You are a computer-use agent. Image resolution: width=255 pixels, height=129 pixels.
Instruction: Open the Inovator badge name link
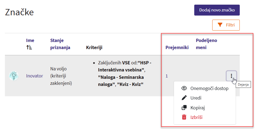coord(35,76)
